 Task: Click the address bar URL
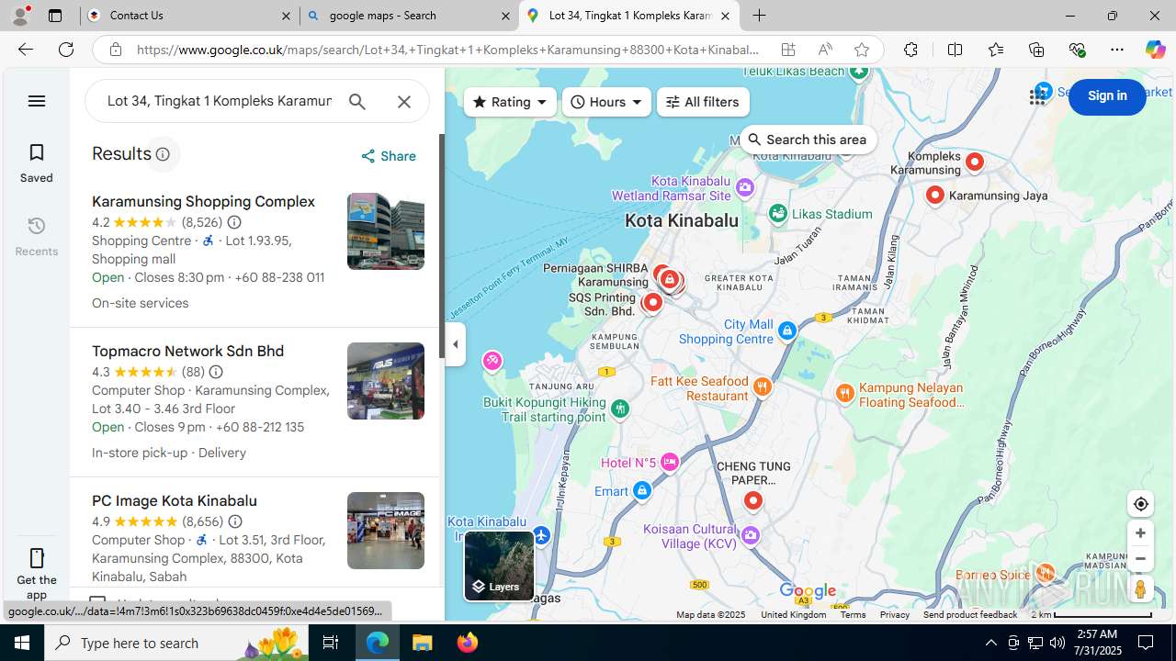pos(448,50)
